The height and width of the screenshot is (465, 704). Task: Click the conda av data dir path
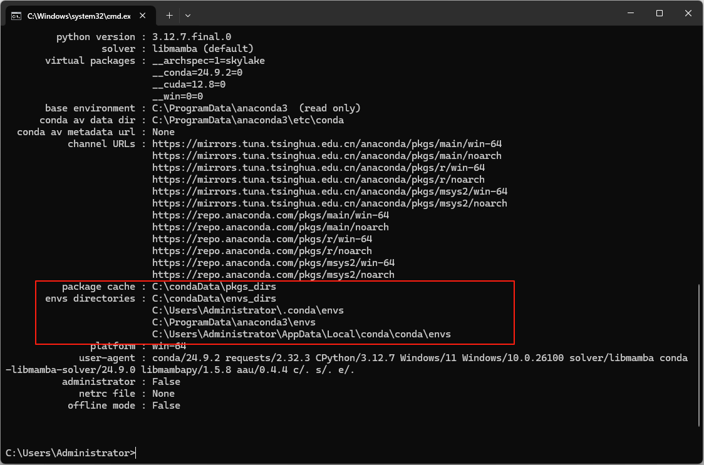coord(248,120)
